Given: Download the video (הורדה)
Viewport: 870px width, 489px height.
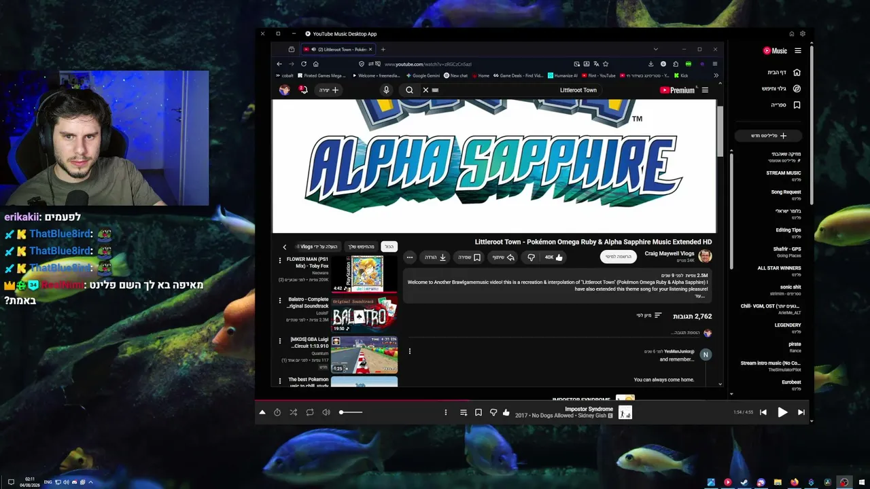Looking at the screenshot, I should (x=436, y=257).
